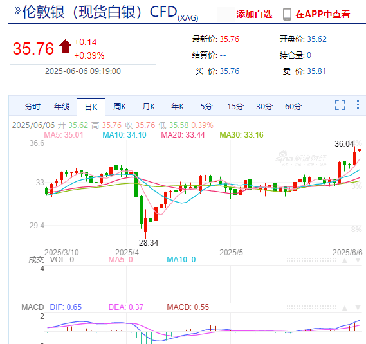
Task: Open the three-dot chart options menu
Action: (x=358, y=105)
